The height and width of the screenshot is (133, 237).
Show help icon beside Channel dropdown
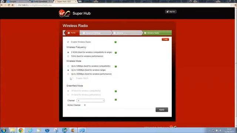(116, 99)
